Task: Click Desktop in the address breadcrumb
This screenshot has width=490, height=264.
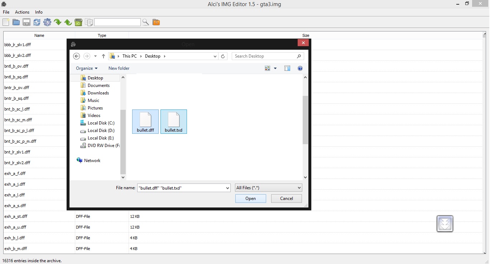Action: pyautogui.click(x=153, y=56)
